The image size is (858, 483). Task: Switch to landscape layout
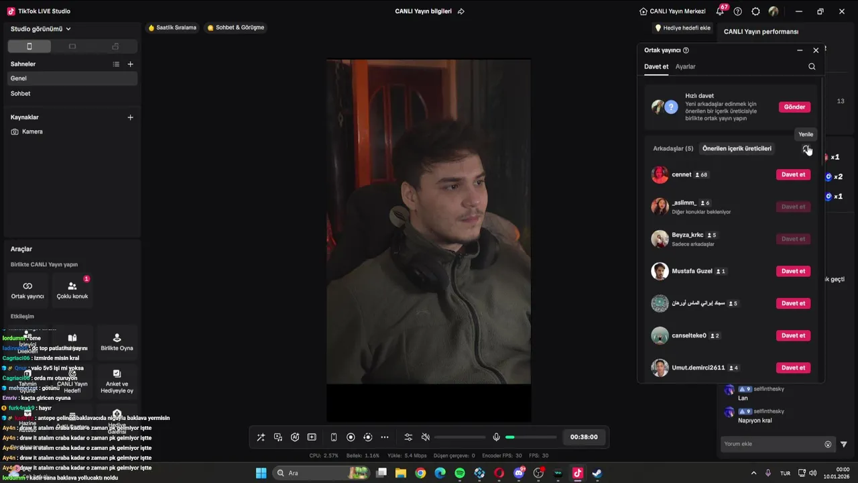point(72,46)
